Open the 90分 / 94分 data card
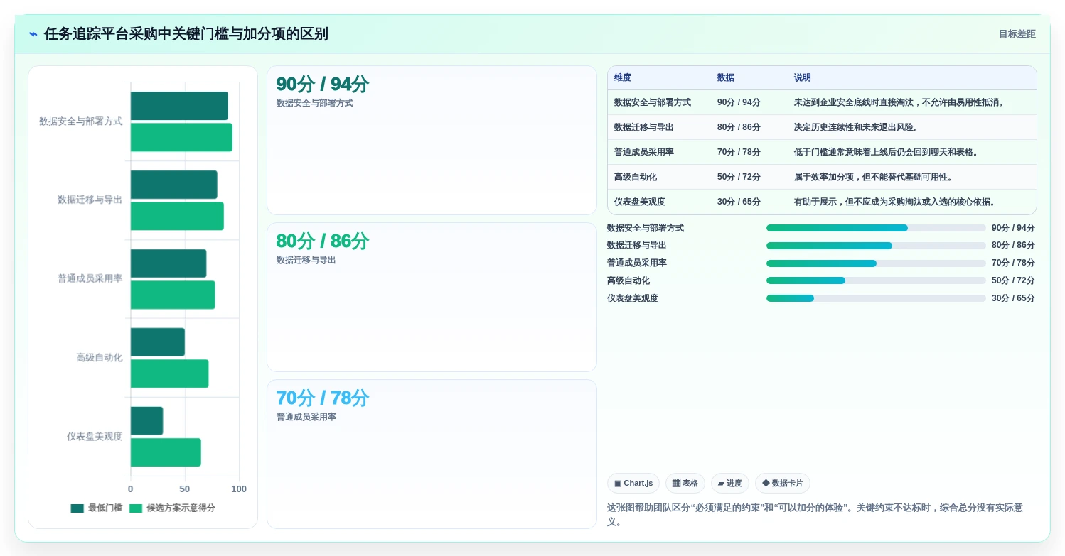1065x556 pixels. (x=432, y=141)
